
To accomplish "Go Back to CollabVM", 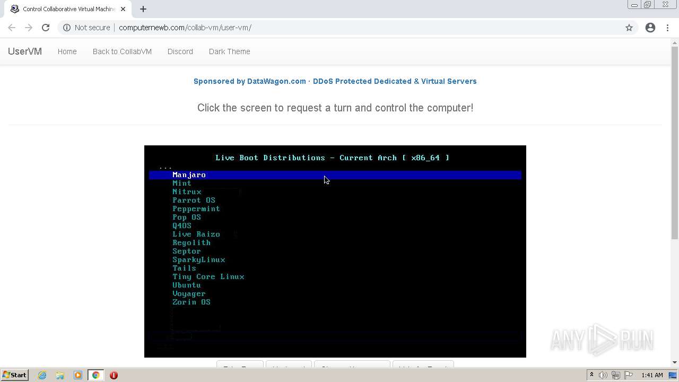I will pyautogui.click(x=122, y=51).
